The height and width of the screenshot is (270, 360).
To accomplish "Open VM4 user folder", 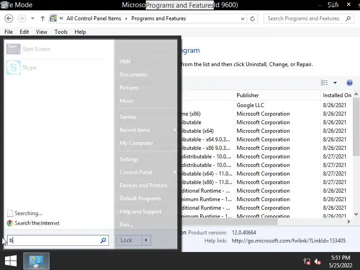I will point(125,62).
